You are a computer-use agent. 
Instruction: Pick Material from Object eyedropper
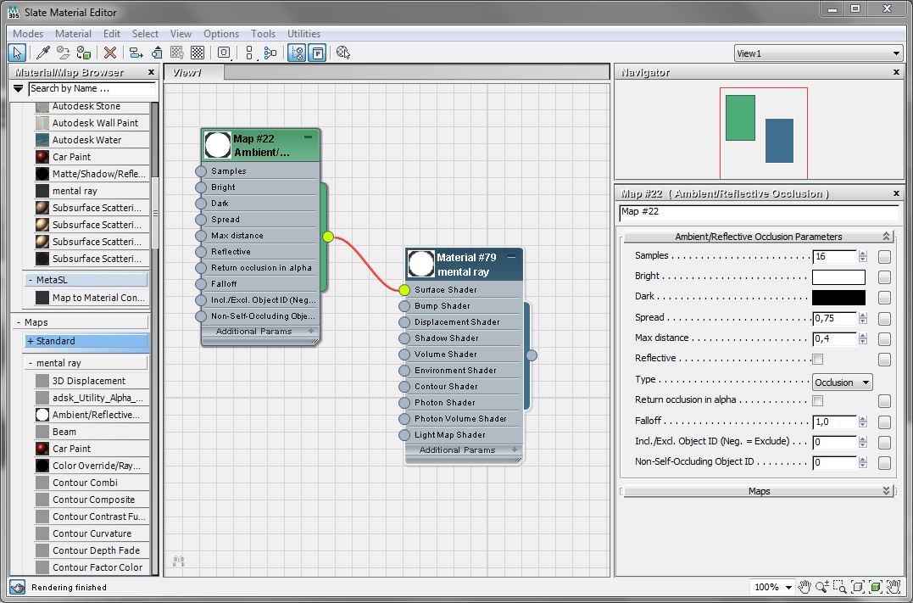click(42, 53)
